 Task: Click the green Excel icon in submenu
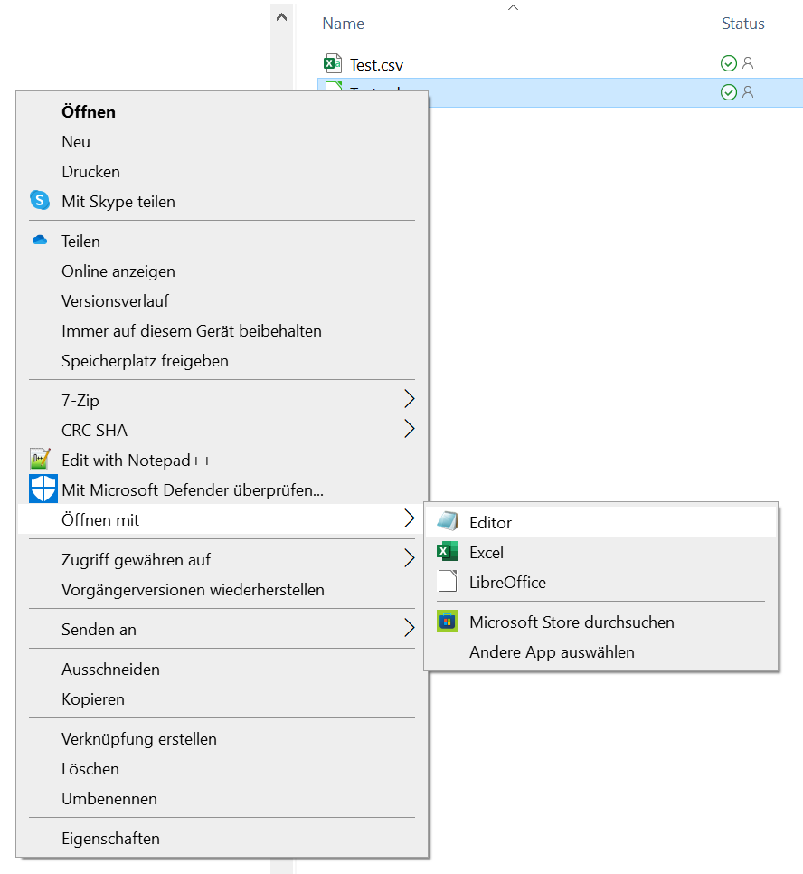(x=448, y=552)
